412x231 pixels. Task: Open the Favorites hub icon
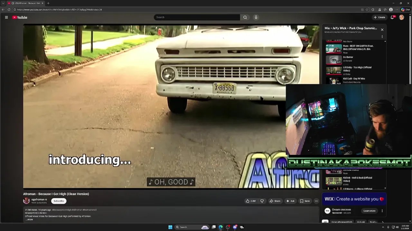click(385, 10)
